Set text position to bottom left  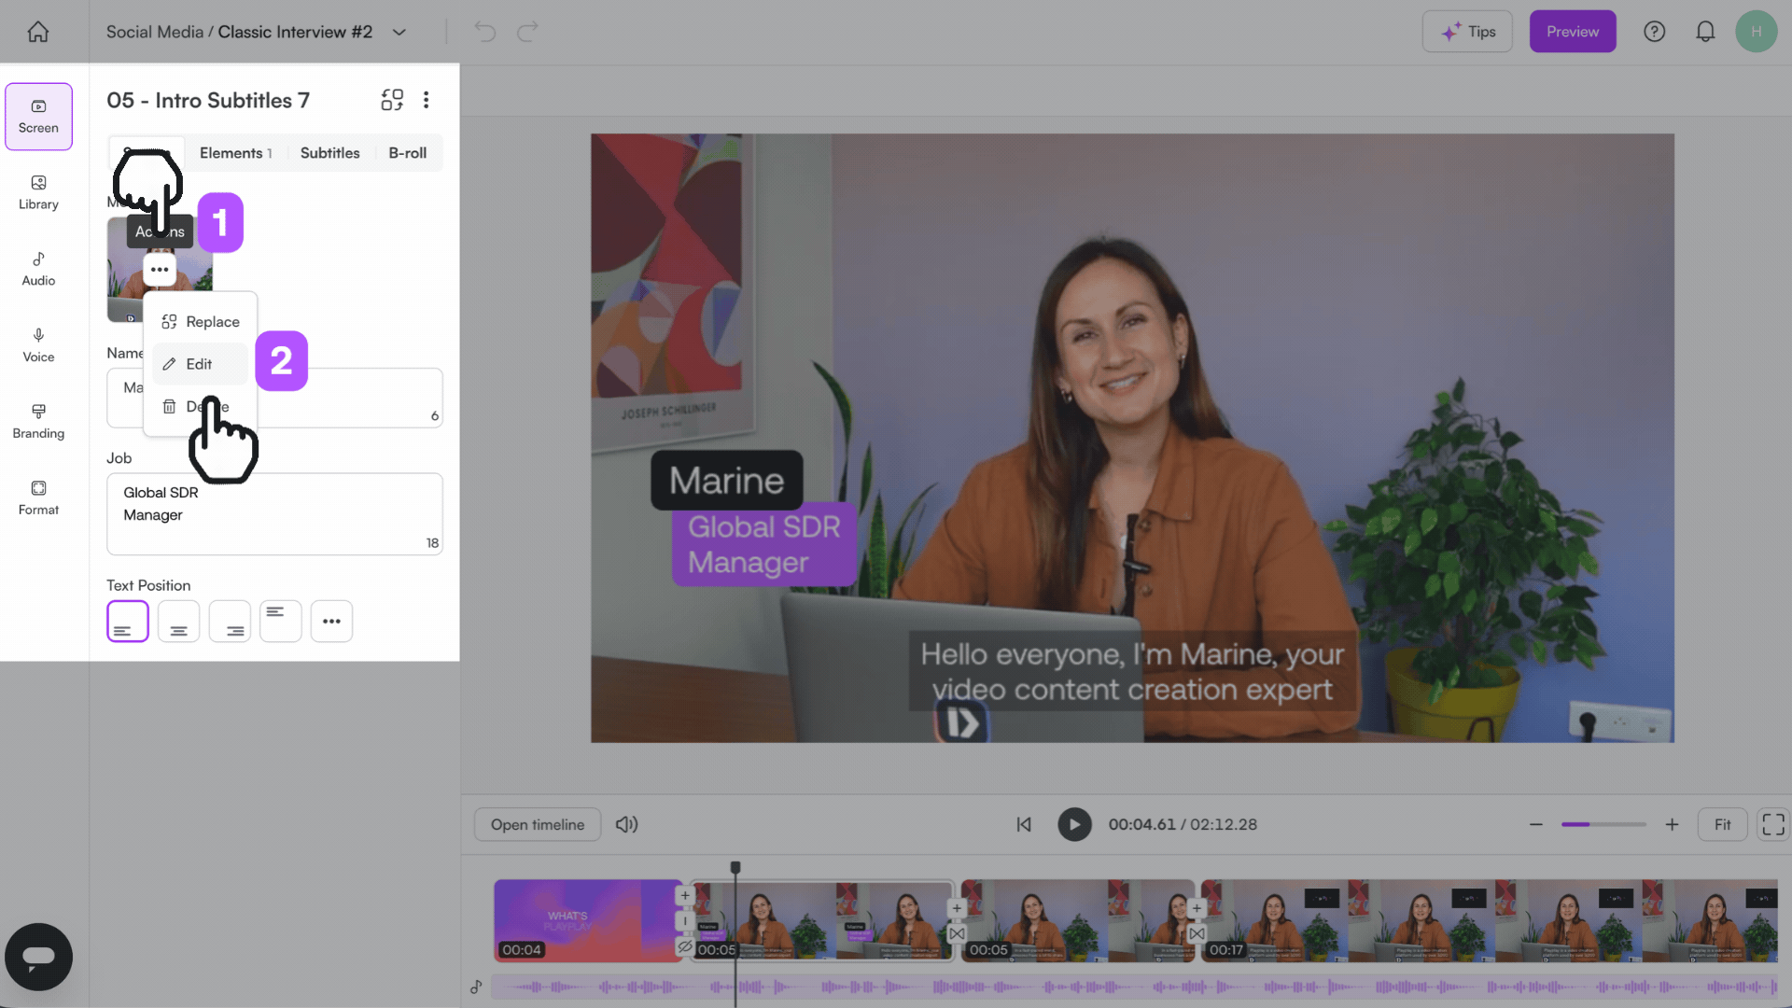(x=128, y=621)
